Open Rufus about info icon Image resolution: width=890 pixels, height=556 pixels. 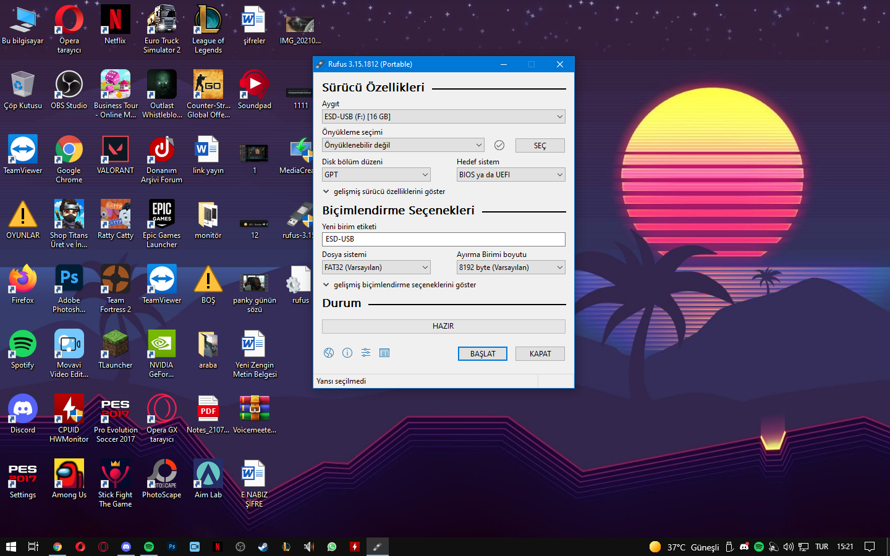pyautogui.click(x=347, y=353)
